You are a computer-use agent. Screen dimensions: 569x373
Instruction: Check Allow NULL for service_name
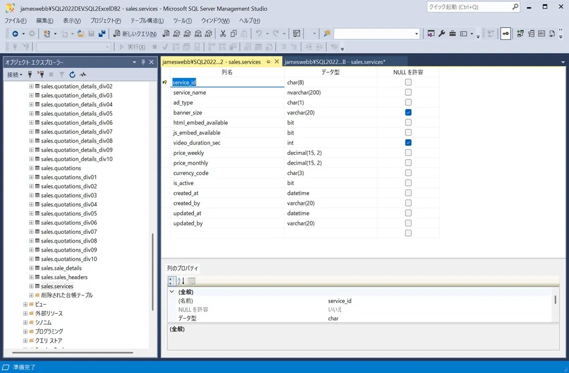[408, 92]
